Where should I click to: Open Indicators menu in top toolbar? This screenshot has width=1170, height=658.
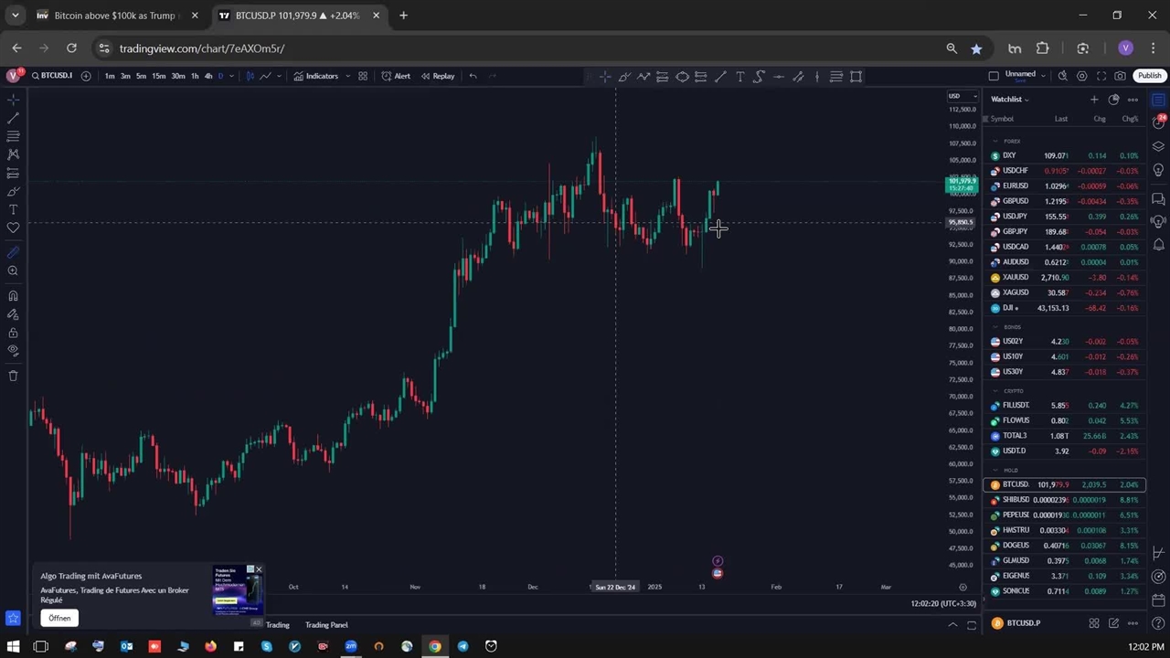tap(315, 76)
